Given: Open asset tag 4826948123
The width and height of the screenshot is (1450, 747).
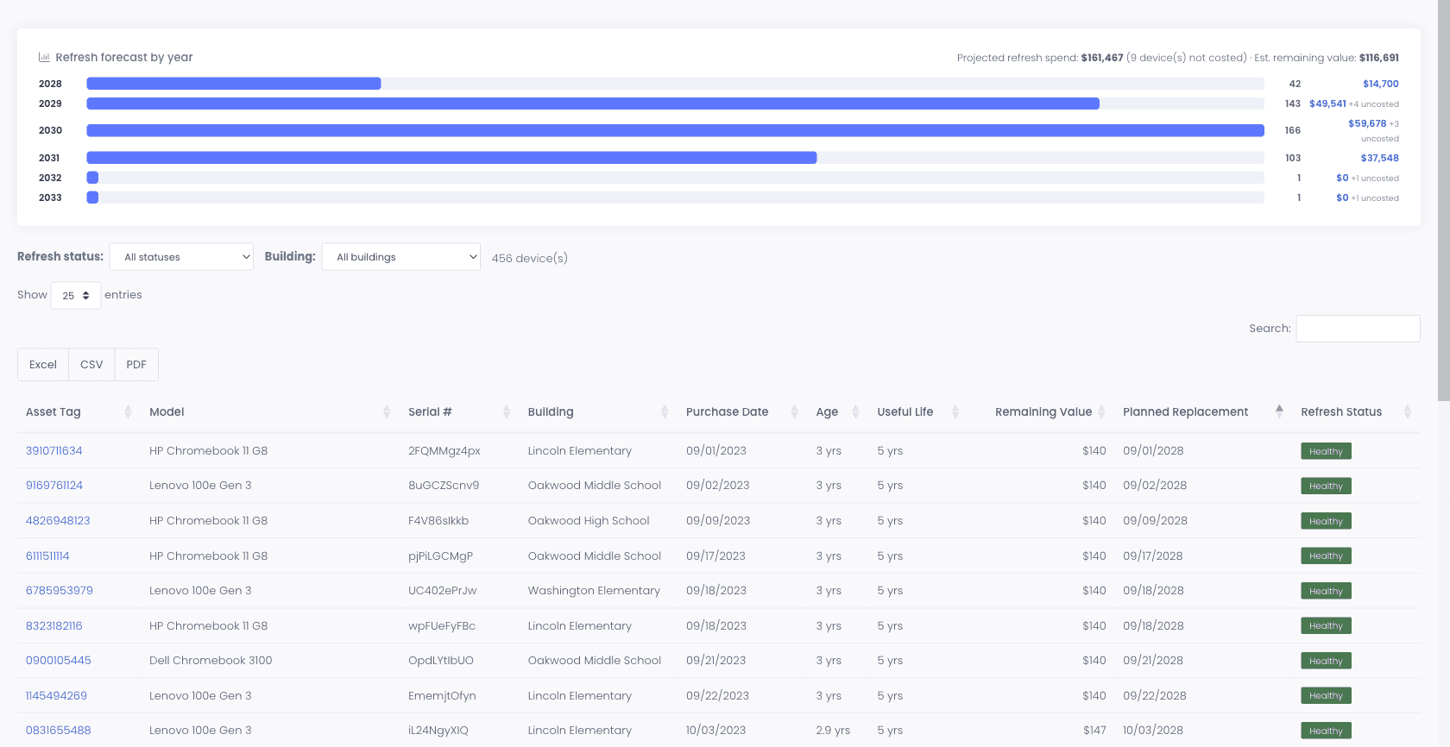Looking at the screenshot, I should point(58,521).
